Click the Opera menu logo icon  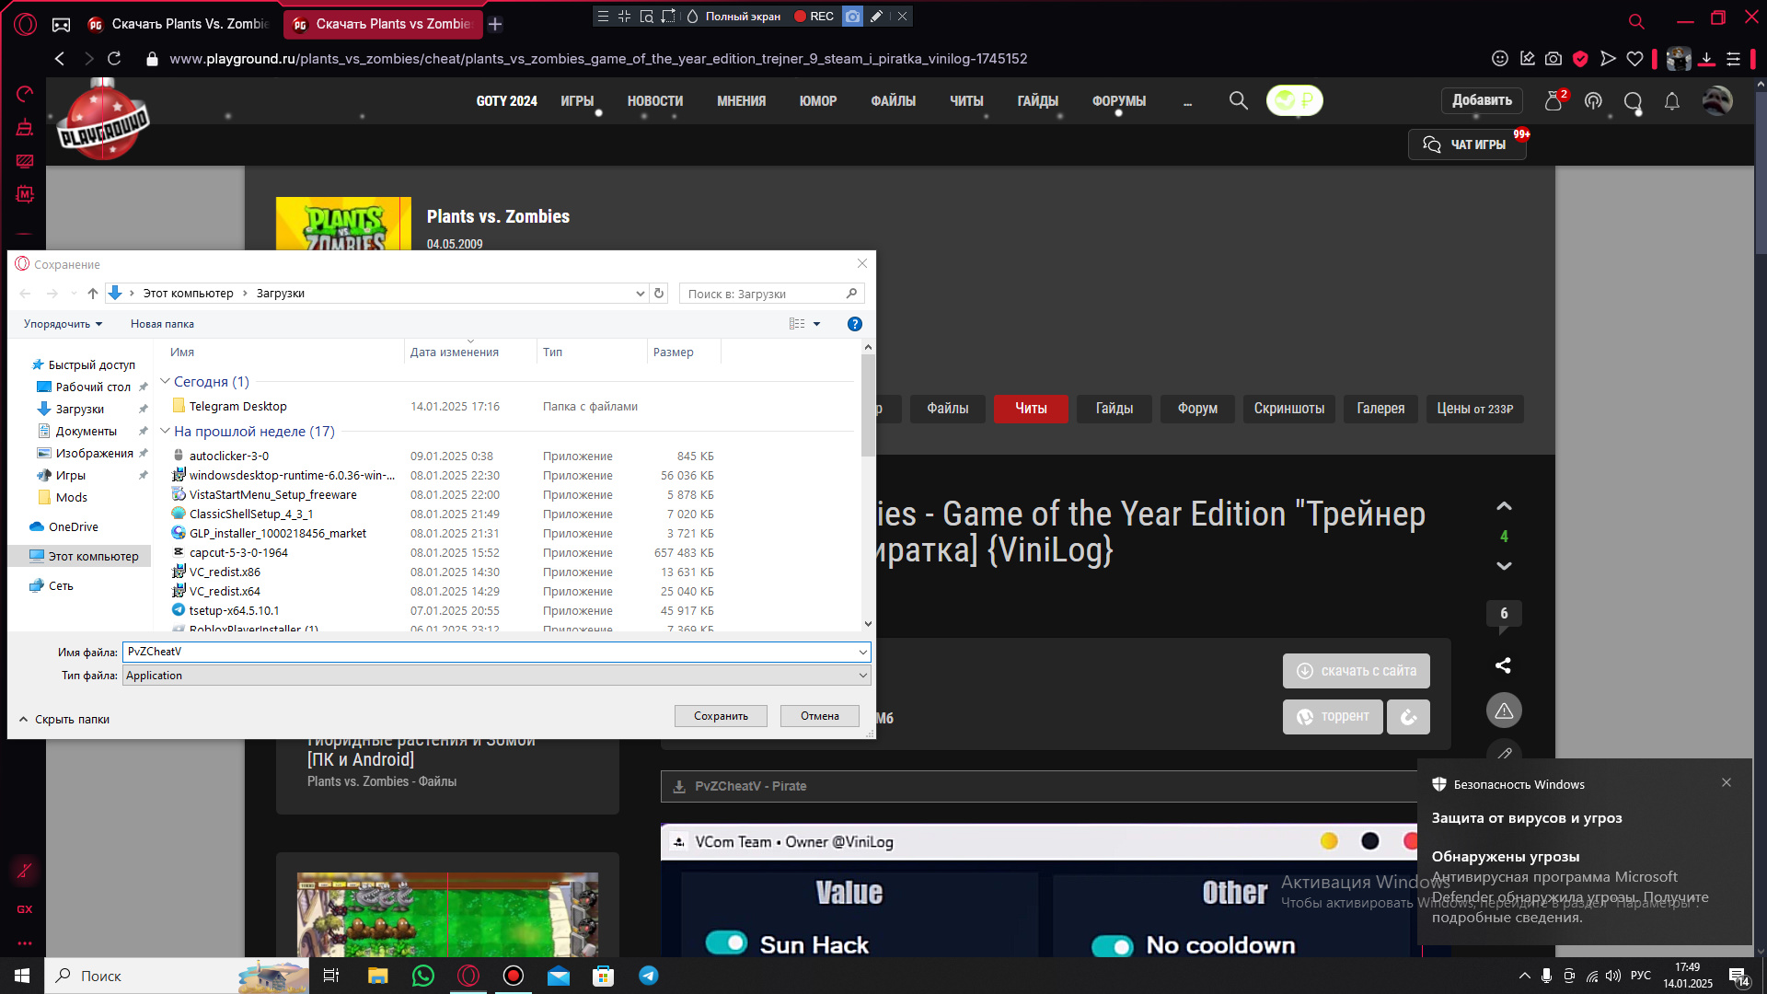click(x=25, y=24)
